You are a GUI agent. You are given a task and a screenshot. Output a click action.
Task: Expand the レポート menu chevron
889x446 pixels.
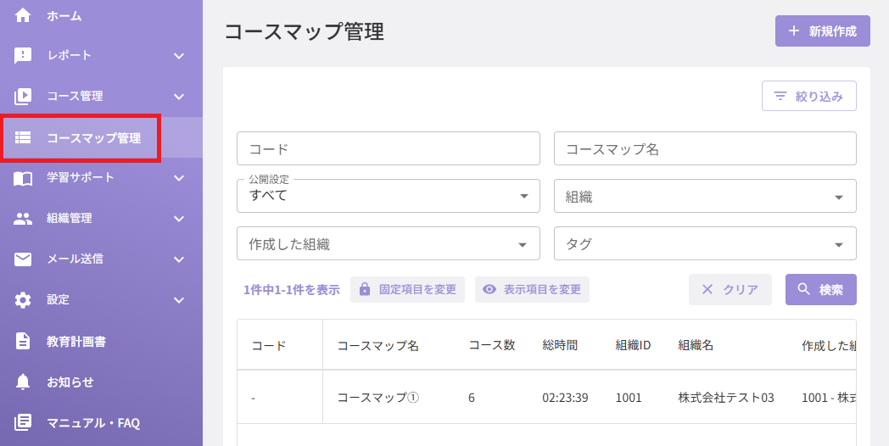pyautogui.click(x=179, y=56)
